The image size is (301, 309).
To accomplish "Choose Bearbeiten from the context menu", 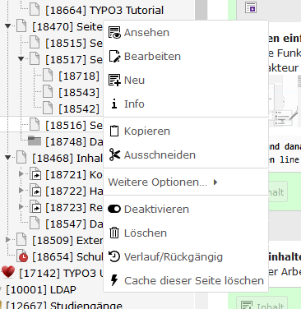I will [x=186, y=57].
